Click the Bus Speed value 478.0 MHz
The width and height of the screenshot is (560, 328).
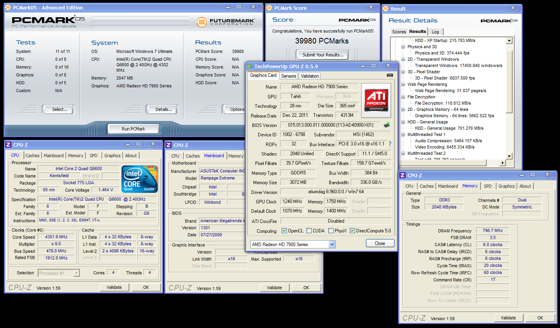pos(56,251)
